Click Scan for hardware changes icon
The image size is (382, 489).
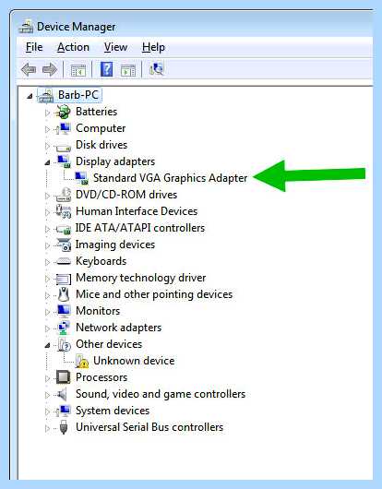(x=156, y=69)
